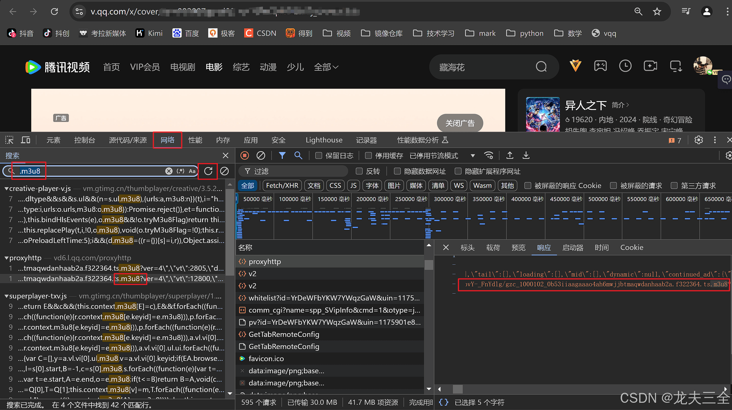
Task: Open the throttling mode dropdown
Action: click(473, 155)
